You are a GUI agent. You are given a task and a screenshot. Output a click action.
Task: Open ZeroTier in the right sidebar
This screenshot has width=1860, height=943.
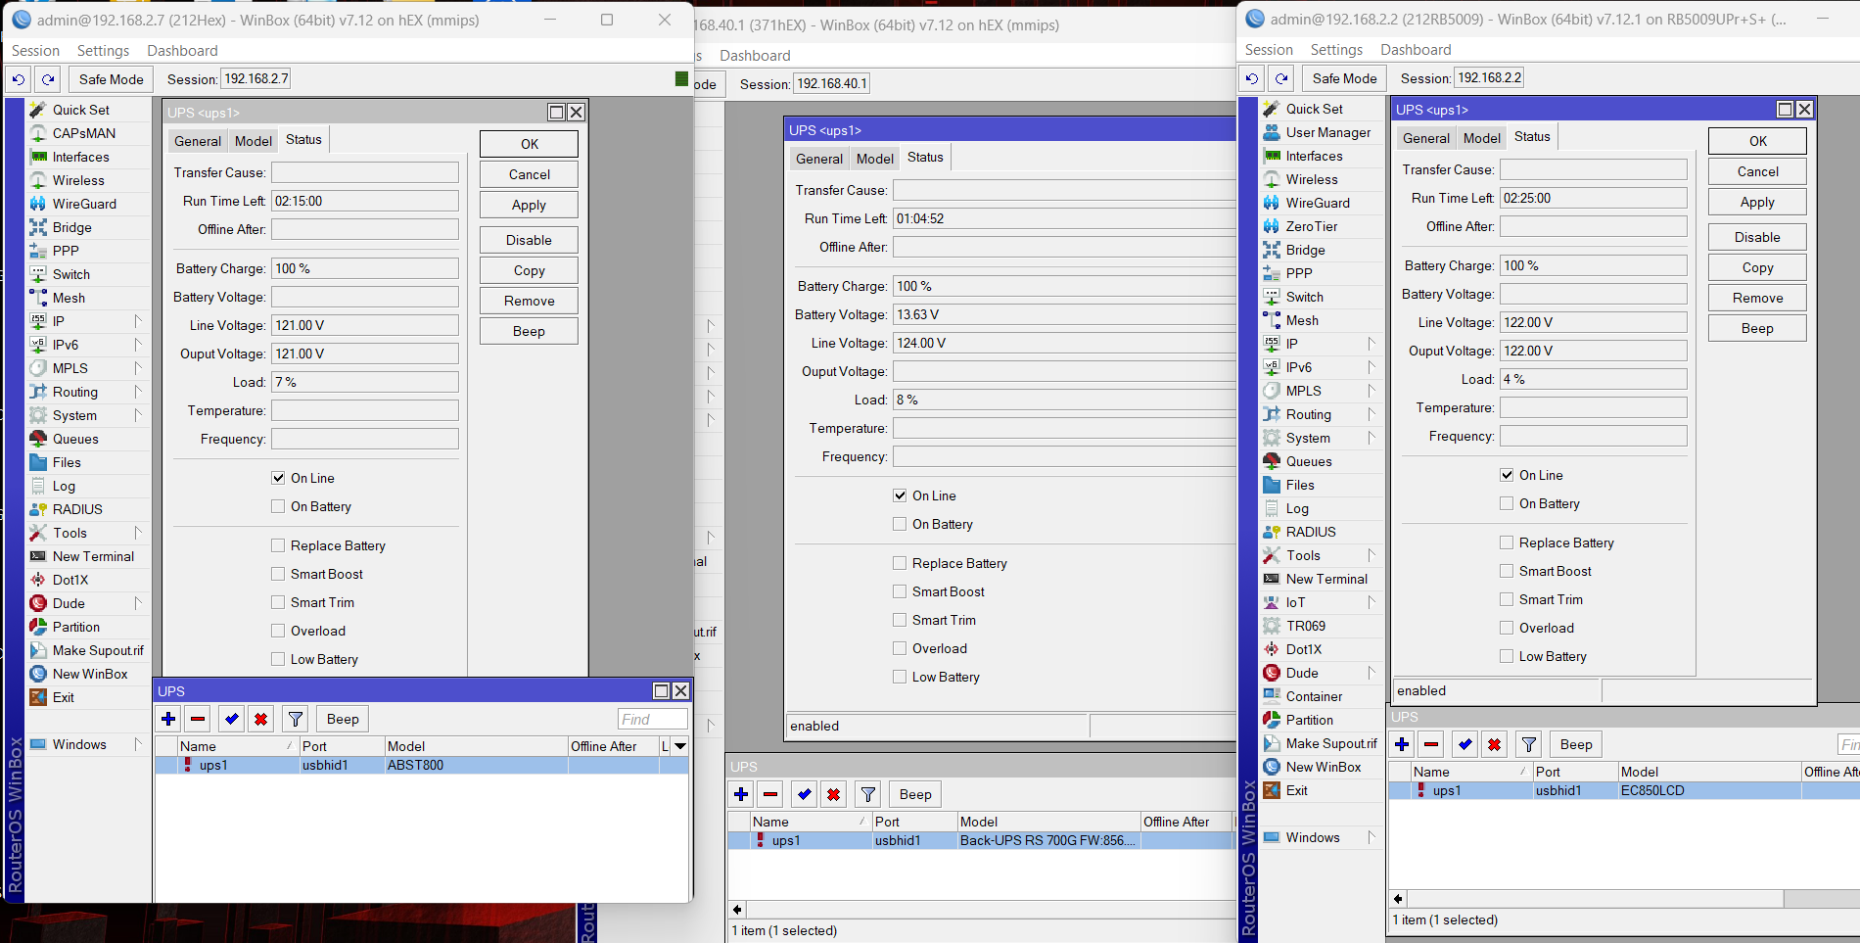coord(1311,226)
